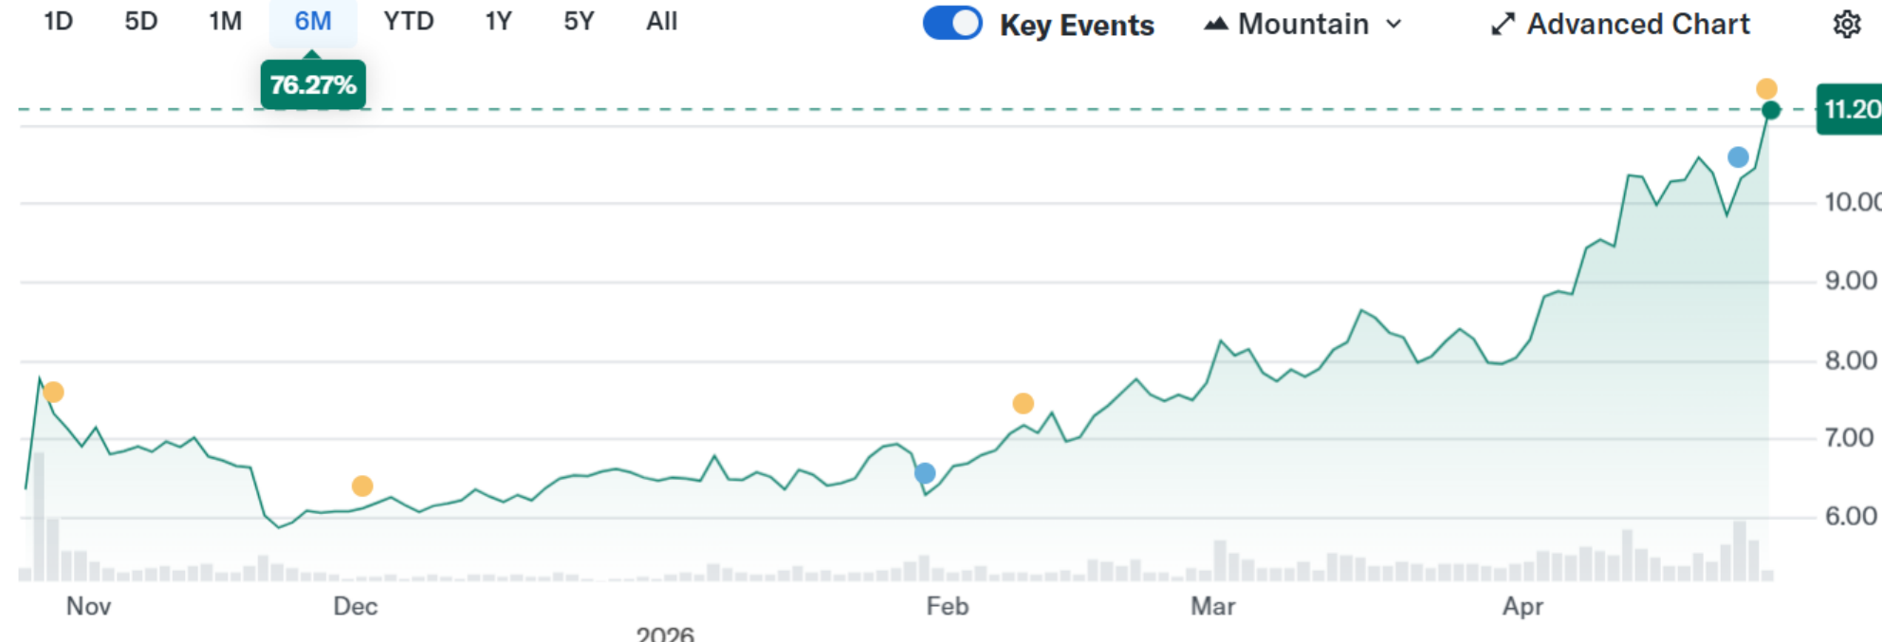Click the 9.00 price axis label
This screenshot has width=1882, height=642.
point(1851,281)
